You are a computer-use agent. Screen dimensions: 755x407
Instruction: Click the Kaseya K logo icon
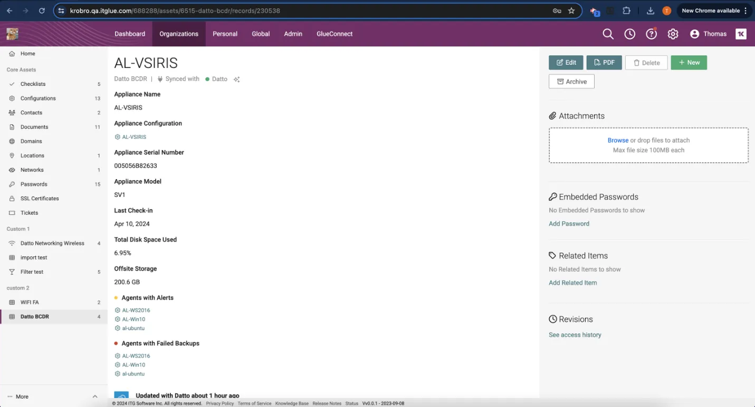click(741, 34)
